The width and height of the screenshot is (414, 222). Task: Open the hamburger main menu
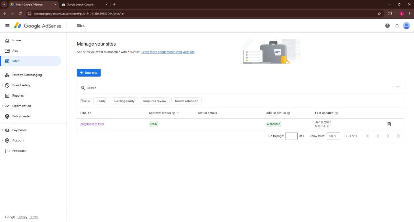(7, 26)
